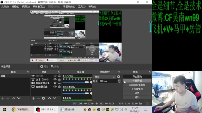The width and height of the screenshot is (202, 113).
Task: Open 设置 from controls panel
Action: (x=137, y=93)
